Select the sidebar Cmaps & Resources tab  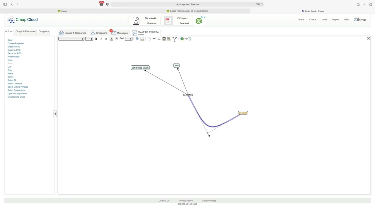point(25,31)
